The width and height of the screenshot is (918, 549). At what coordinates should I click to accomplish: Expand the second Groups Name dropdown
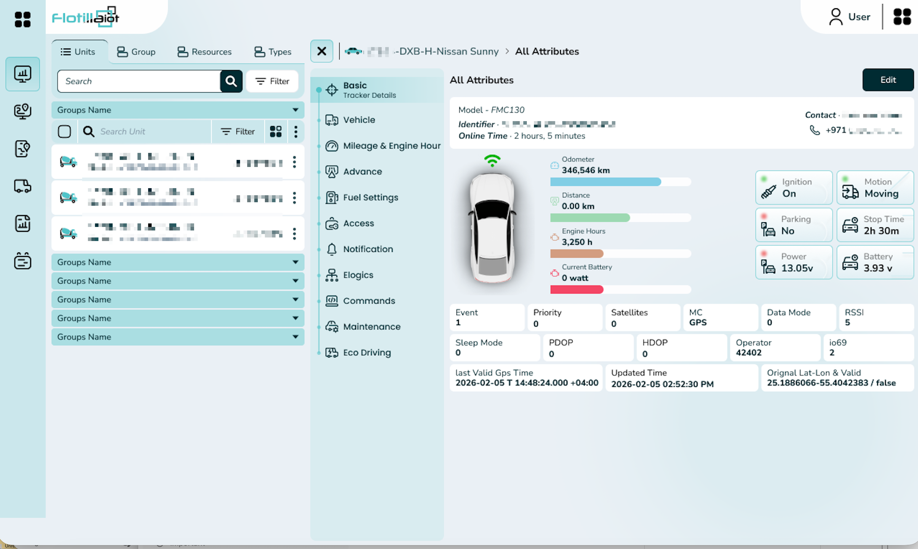[x=178, y=262]
